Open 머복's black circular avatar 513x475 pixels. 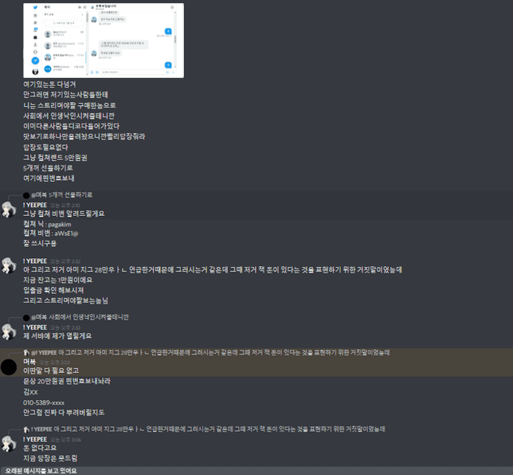[9, 367]
